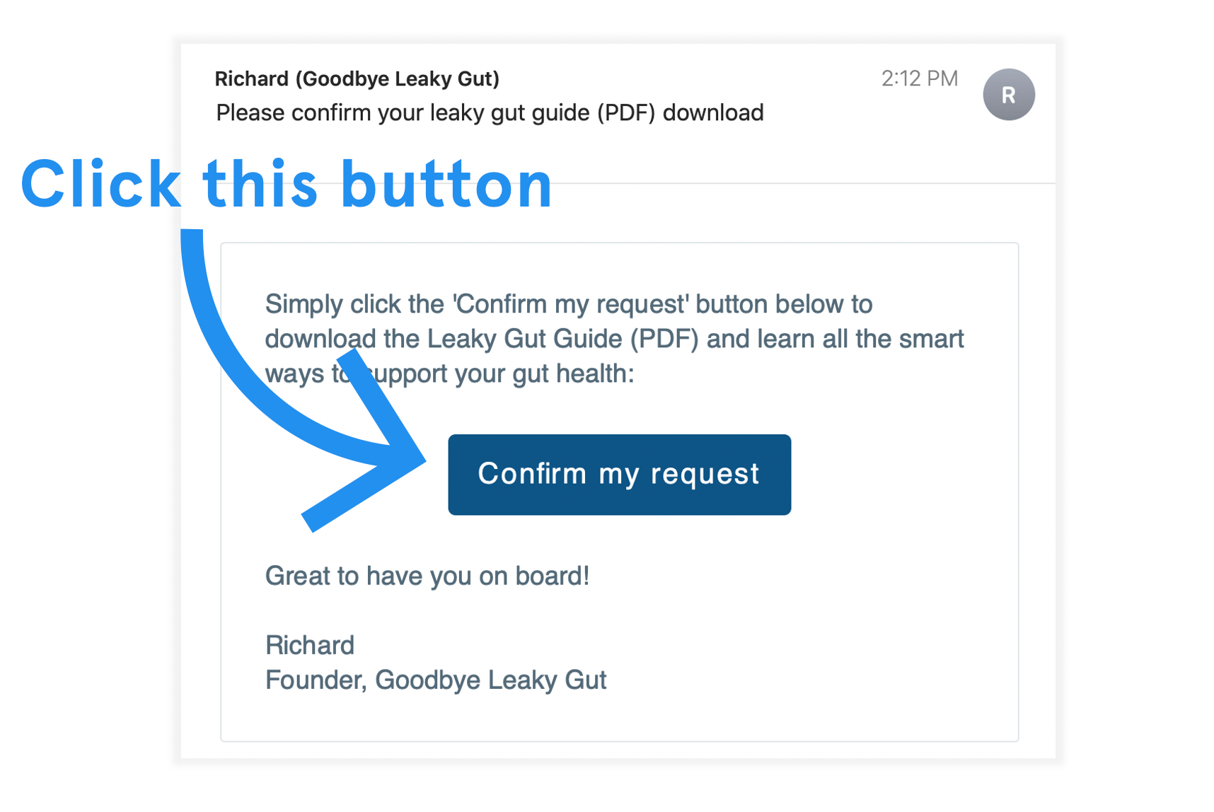The width and height of the screenshot is (1214, 812).
Task: Click 'learn all the smart' in the body
Action: [x=860, y=339]
